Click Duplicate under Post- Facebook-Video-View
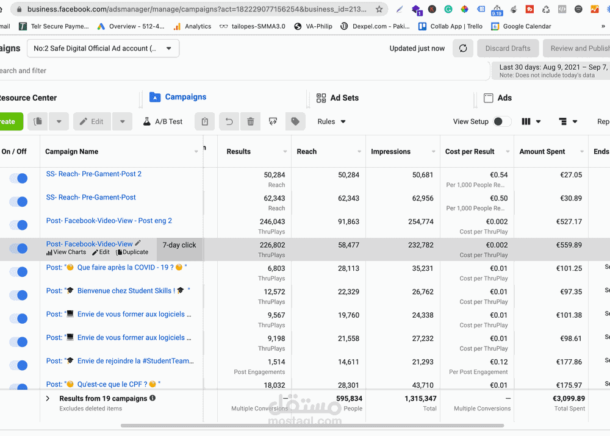 (x=132, y=252)
